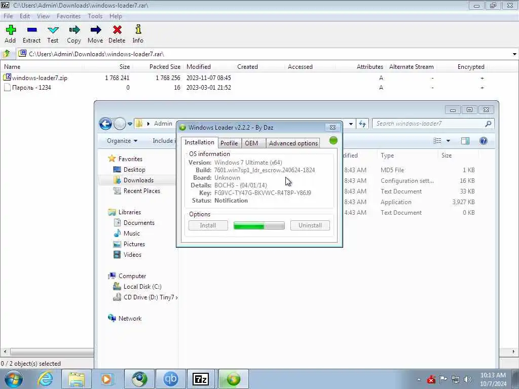Image resolution: width=519 pixels, height=389 pixels.
Task: Open Downloads in the navigation pane
Action: (x=138, y=180)
